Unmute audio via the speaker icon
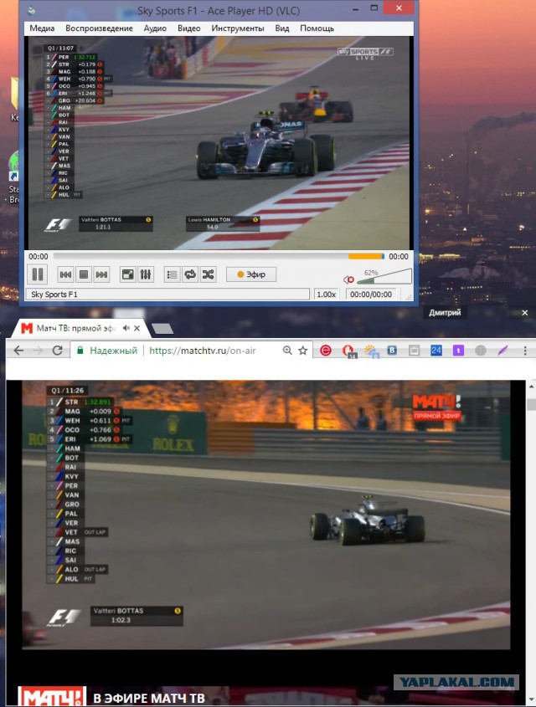 pyautogui.click(x=348, y=279)
